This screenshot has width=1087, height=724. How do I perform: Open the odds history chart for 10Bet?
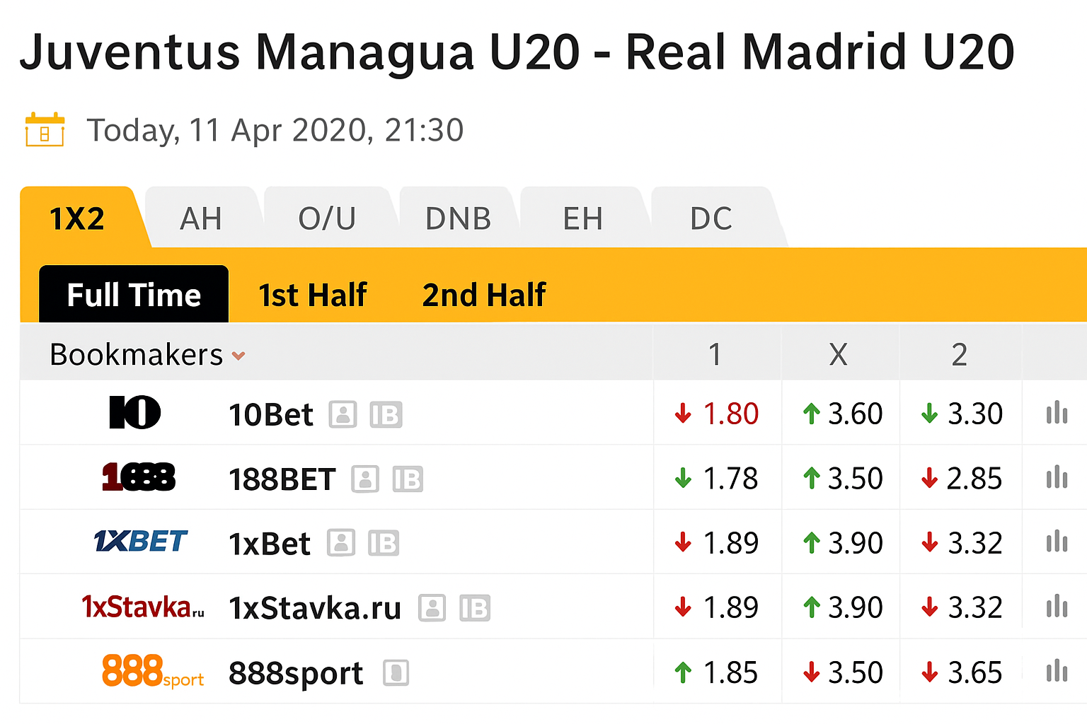(x=1057, y=414)
